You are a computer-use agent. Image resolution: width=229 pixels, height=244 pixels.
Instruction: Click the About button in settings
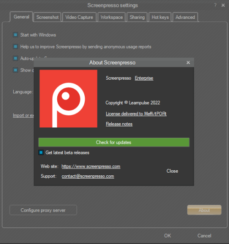tap(204, 210)
